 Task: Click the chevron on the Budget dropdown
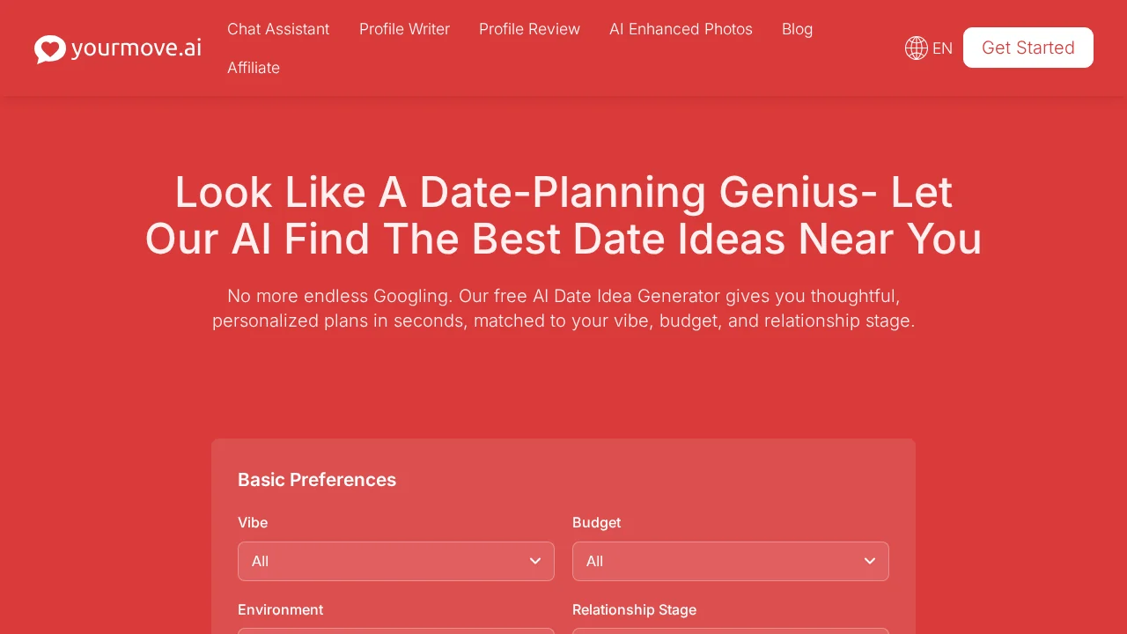[870, 561]
